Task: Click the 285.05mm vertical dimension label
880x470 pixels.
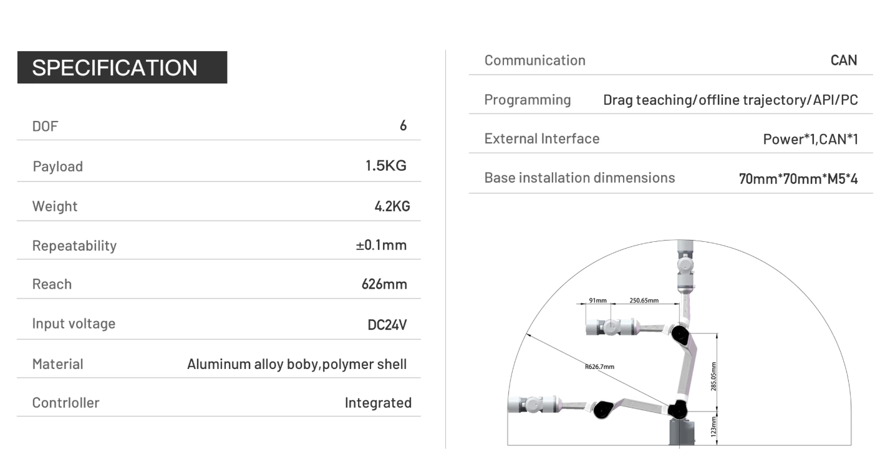Action: pyautogui.click(x=713, y=376)
